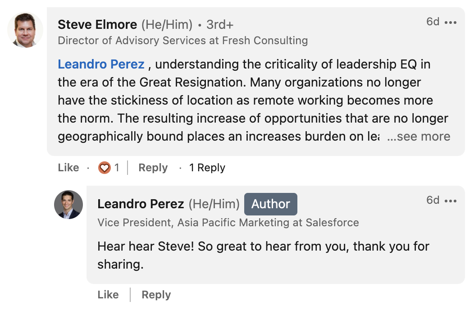Open the Leandro Perez mention link
This screenshot has height=311, width=474.
tap(101, 64)
